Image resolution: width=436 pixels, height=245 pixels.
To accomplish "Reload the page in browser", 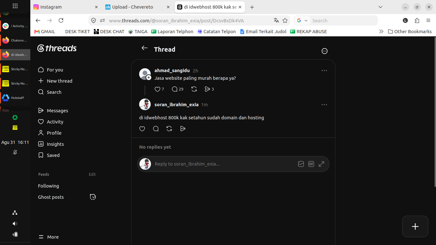I will click(61, 20).
